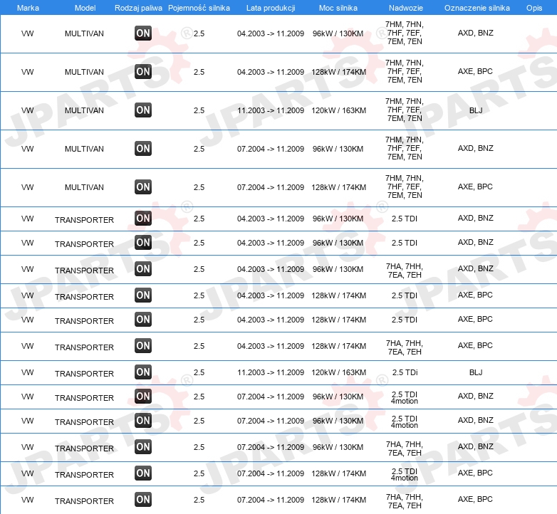
Task: Click the Model column header
Action: coord(85,8)
